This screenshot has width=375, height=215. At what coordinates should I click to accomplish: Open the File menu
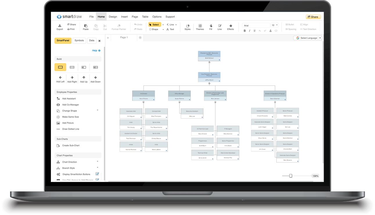(91, 17)
